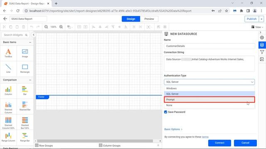This screenshot has width=266, height=149.
Task: Click the report name field
Action: [x=28, y=19]
